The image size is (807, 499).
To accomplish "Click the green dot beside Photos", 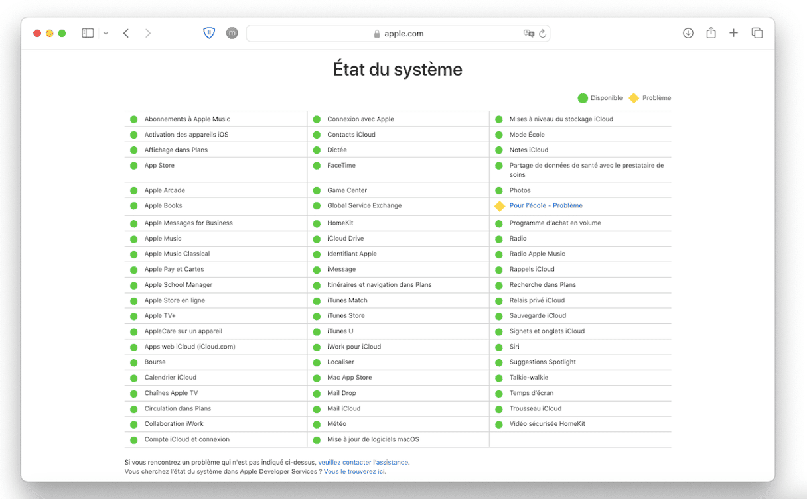I will coord(498,190).
